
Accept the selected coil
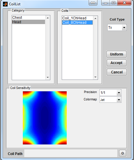pyautogui.click(x=116, y=63)
